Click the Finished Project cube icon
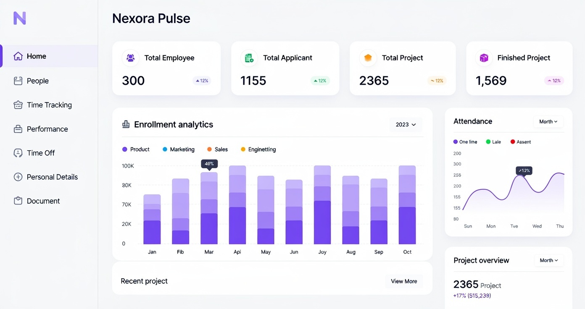 (x=484, y=58)
